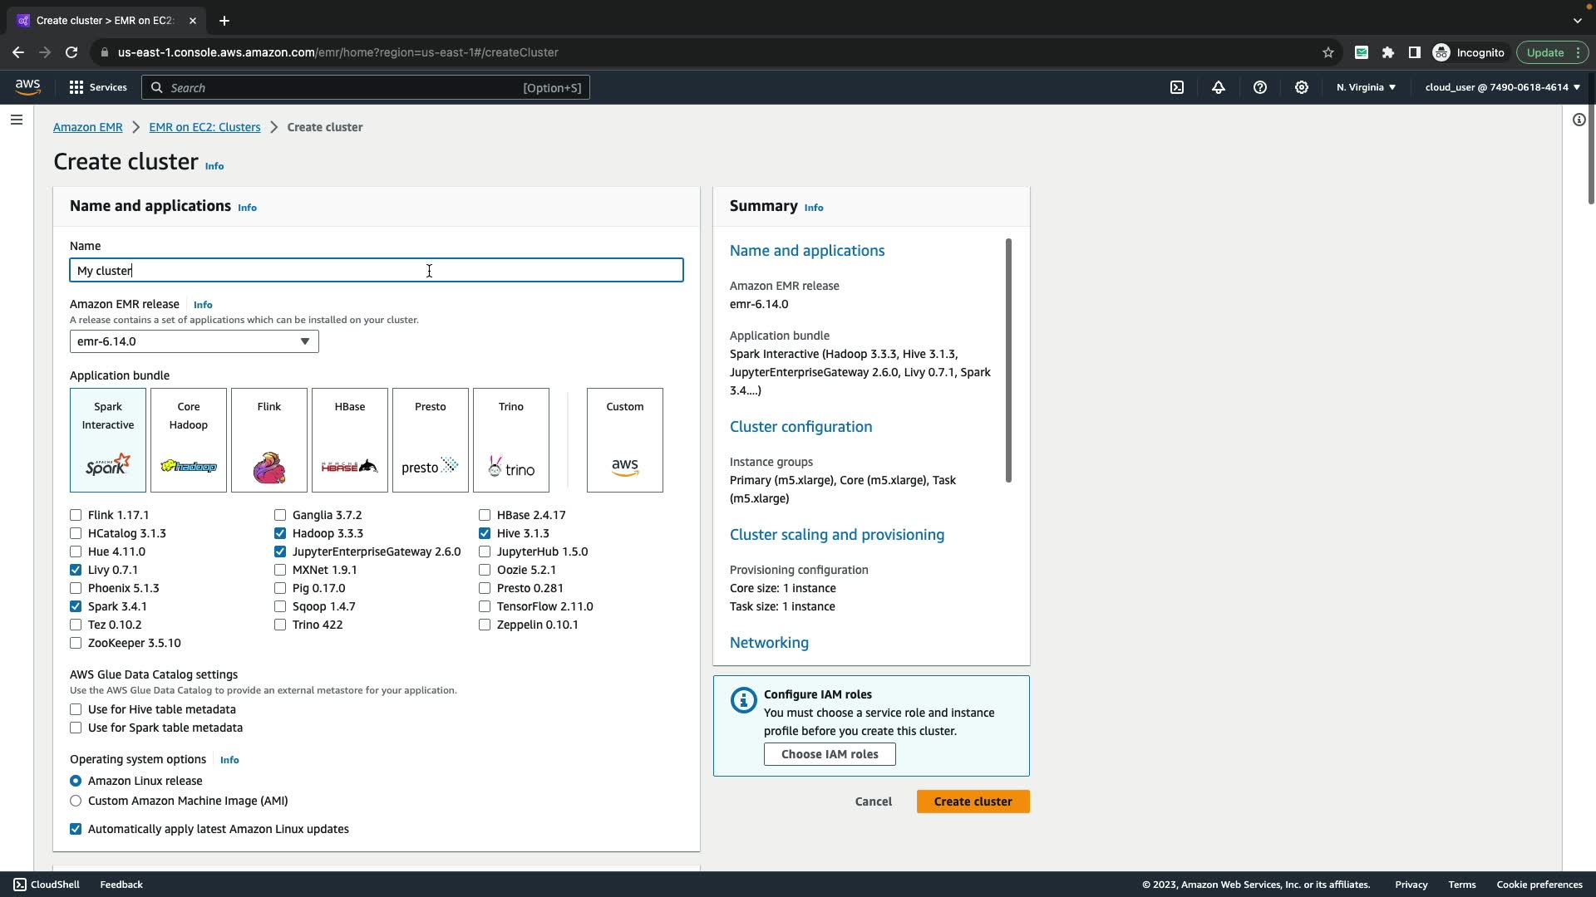Check Use for Hive table metadata
Viewport: 1596px width, 897px height.
pos(76,709)
